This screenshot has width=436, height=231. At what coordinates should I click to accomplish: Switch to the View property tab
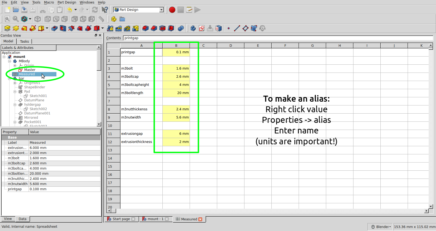8,219
